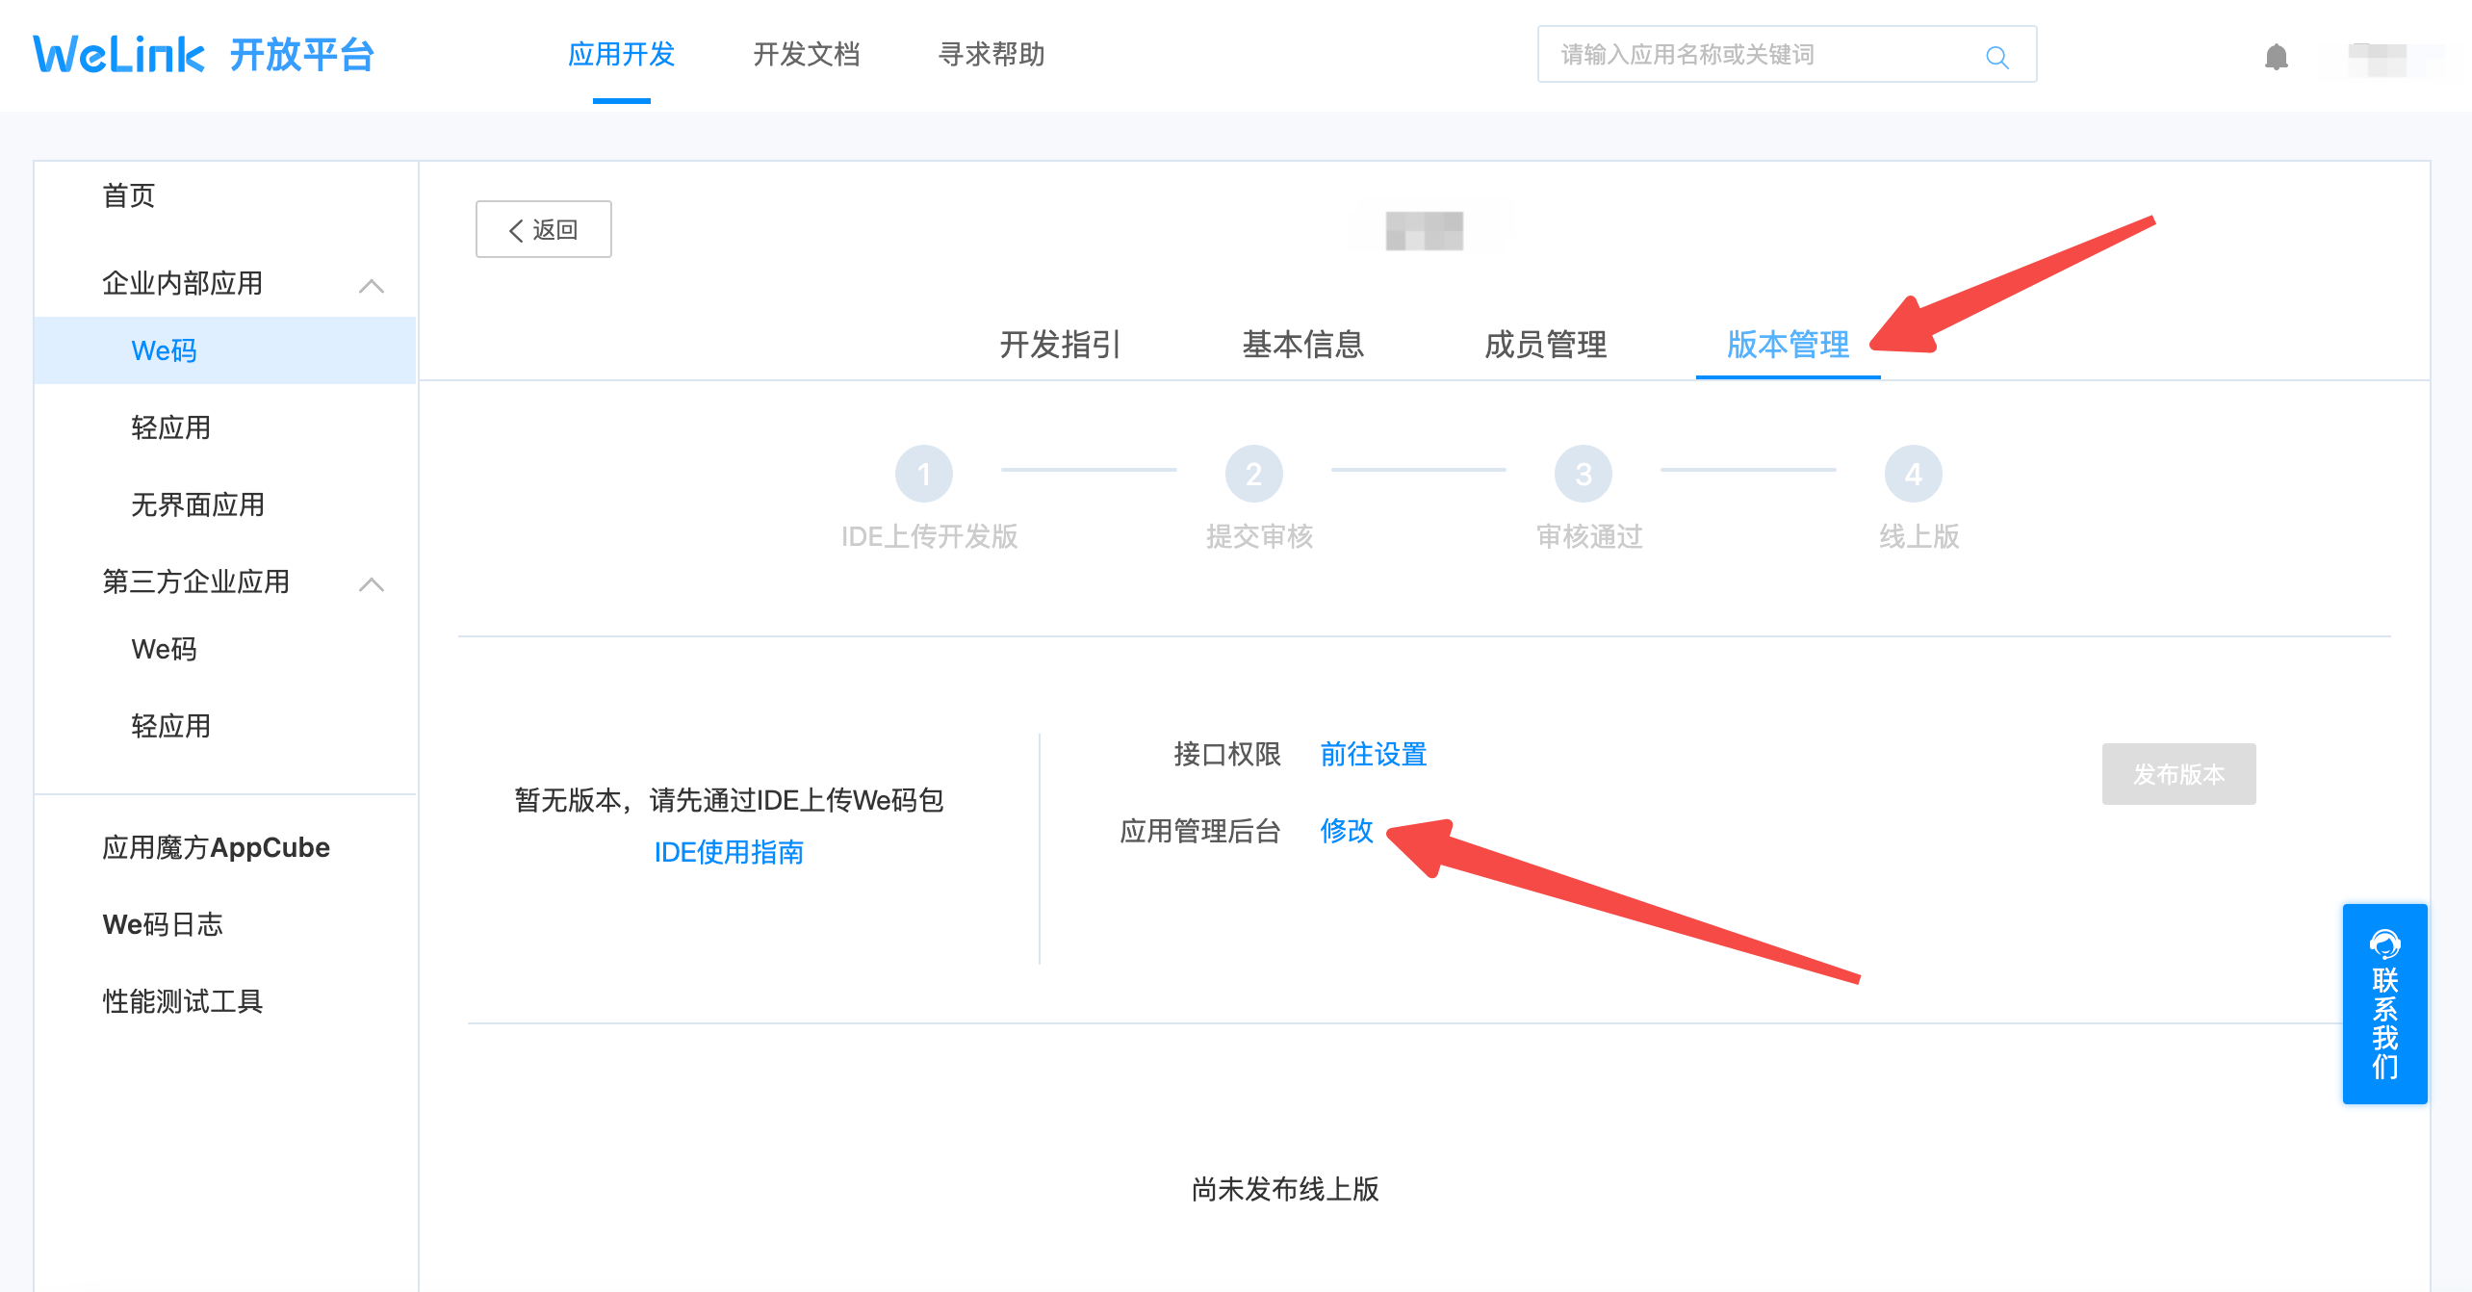Open the 开发文档 top menu

(806, 55)
